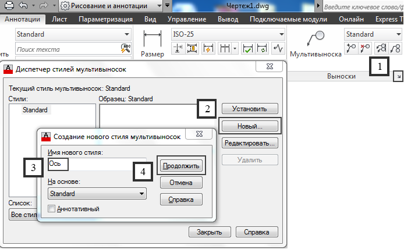Open the Вид ribbon tab
The image size is (404, 249).
(x=150, y=19)
